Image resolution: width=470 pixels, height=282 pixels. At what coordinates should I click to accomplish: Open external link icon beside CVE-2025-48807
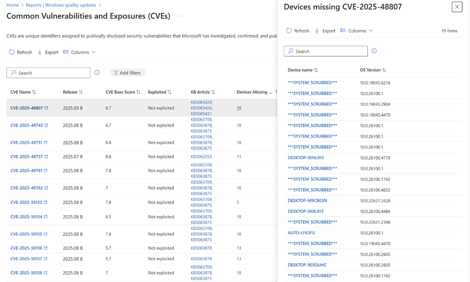46,108
